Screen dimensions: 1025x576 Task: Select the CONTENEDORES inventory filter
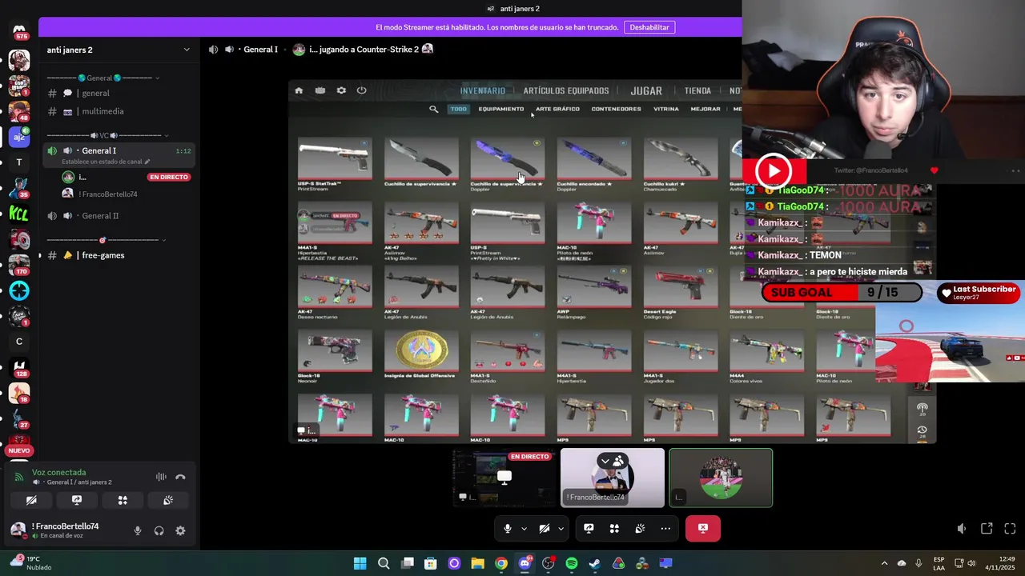point(616,109)
